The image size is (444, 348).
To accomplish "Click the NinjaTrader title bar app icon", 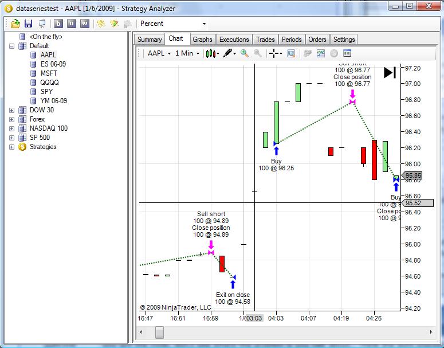I will click(x=9, y=9).
